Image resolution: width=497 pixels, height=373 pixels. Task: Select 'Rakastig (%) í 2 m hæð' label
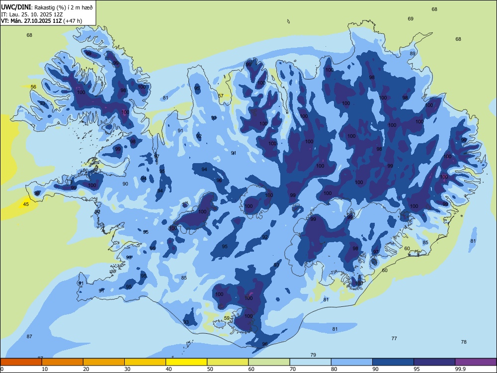(64, 7)
